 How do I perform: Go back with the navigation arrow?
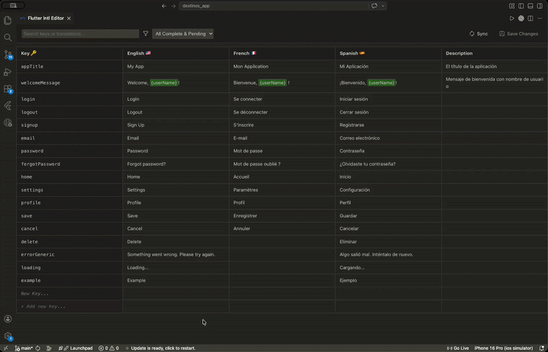(x=164, y=6)
